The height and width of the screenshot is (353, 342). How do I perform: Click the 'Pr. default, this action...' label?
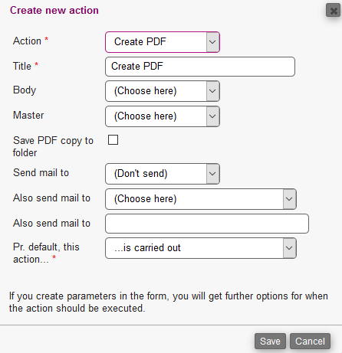(x=46, y=253)
